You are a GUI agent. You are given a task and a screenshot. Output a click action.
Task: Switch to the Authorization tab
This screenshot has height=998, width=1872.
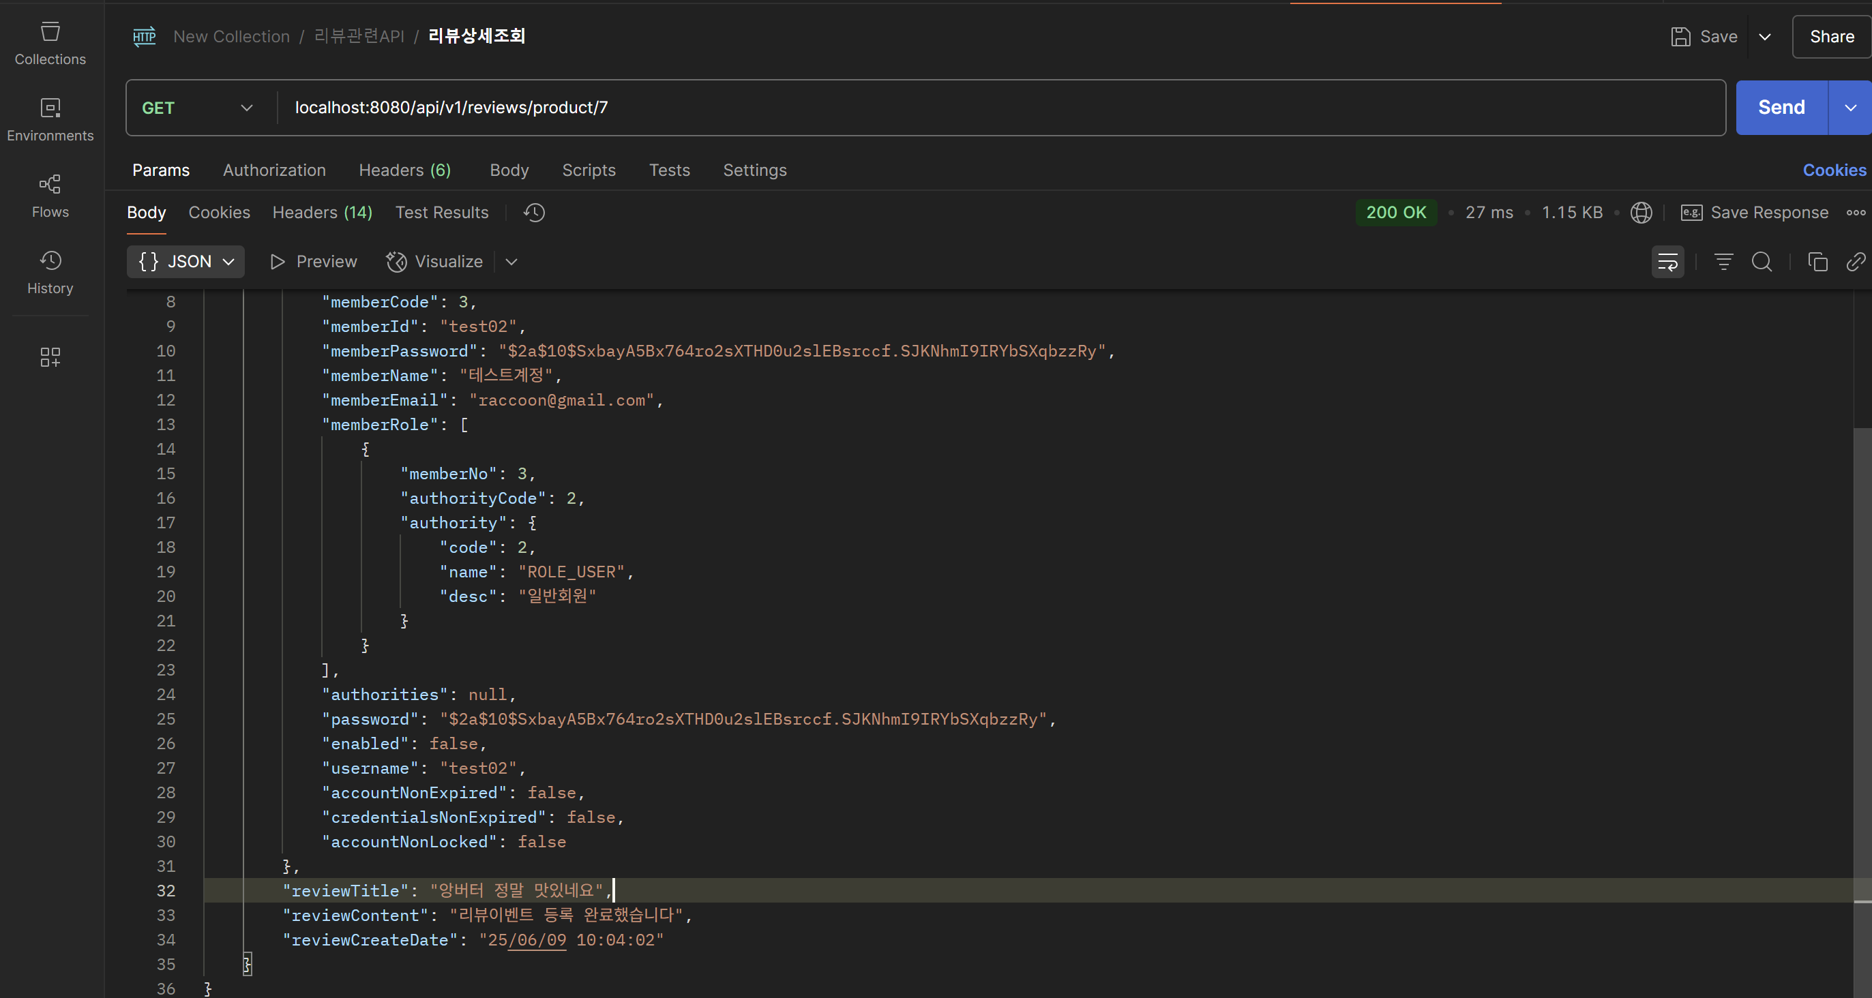[274, 170]
